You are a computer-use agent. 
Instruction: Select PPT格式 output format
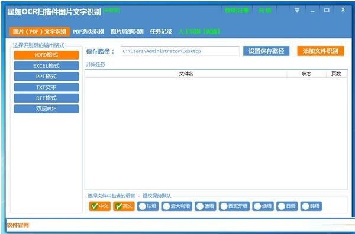click(46, 77)
